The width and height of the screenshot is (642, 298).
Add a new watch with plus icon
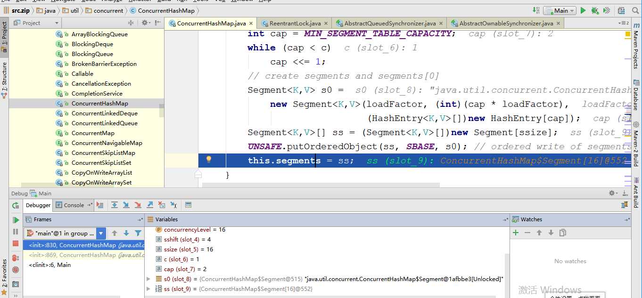516,233
